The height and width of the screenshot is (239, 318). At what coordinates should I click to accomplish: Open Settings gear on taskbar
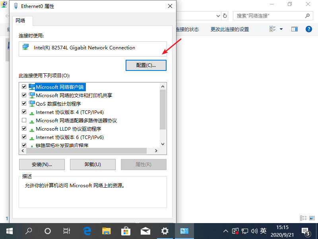point(165,231)
